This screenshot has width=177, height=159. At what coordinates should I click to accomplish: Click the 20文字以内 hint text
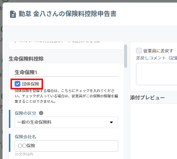(x=24, y=154)
